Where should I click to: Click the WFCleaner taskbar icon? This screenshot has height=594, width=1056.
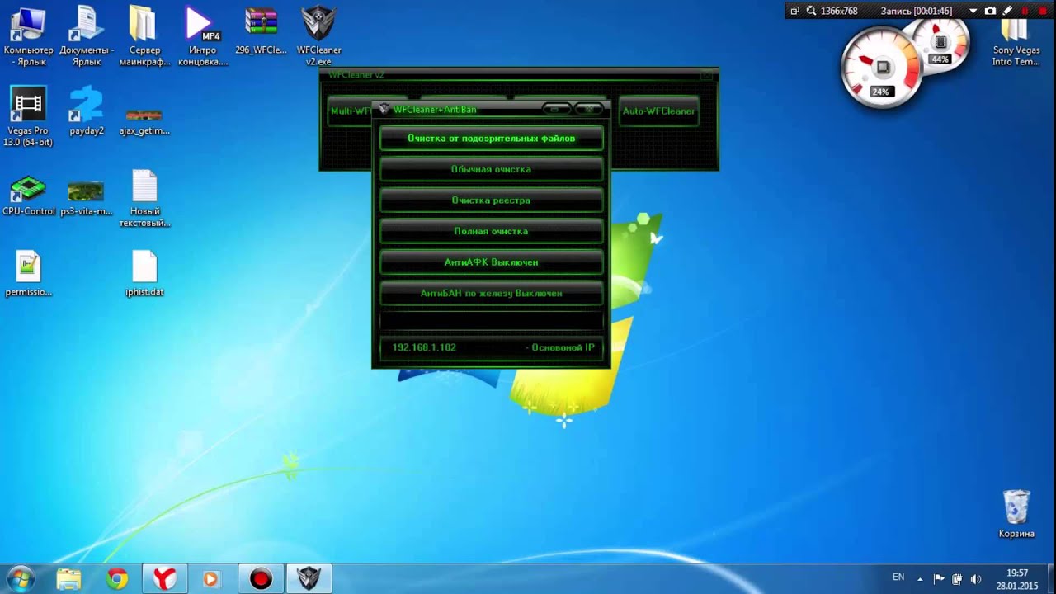point(309,579)
